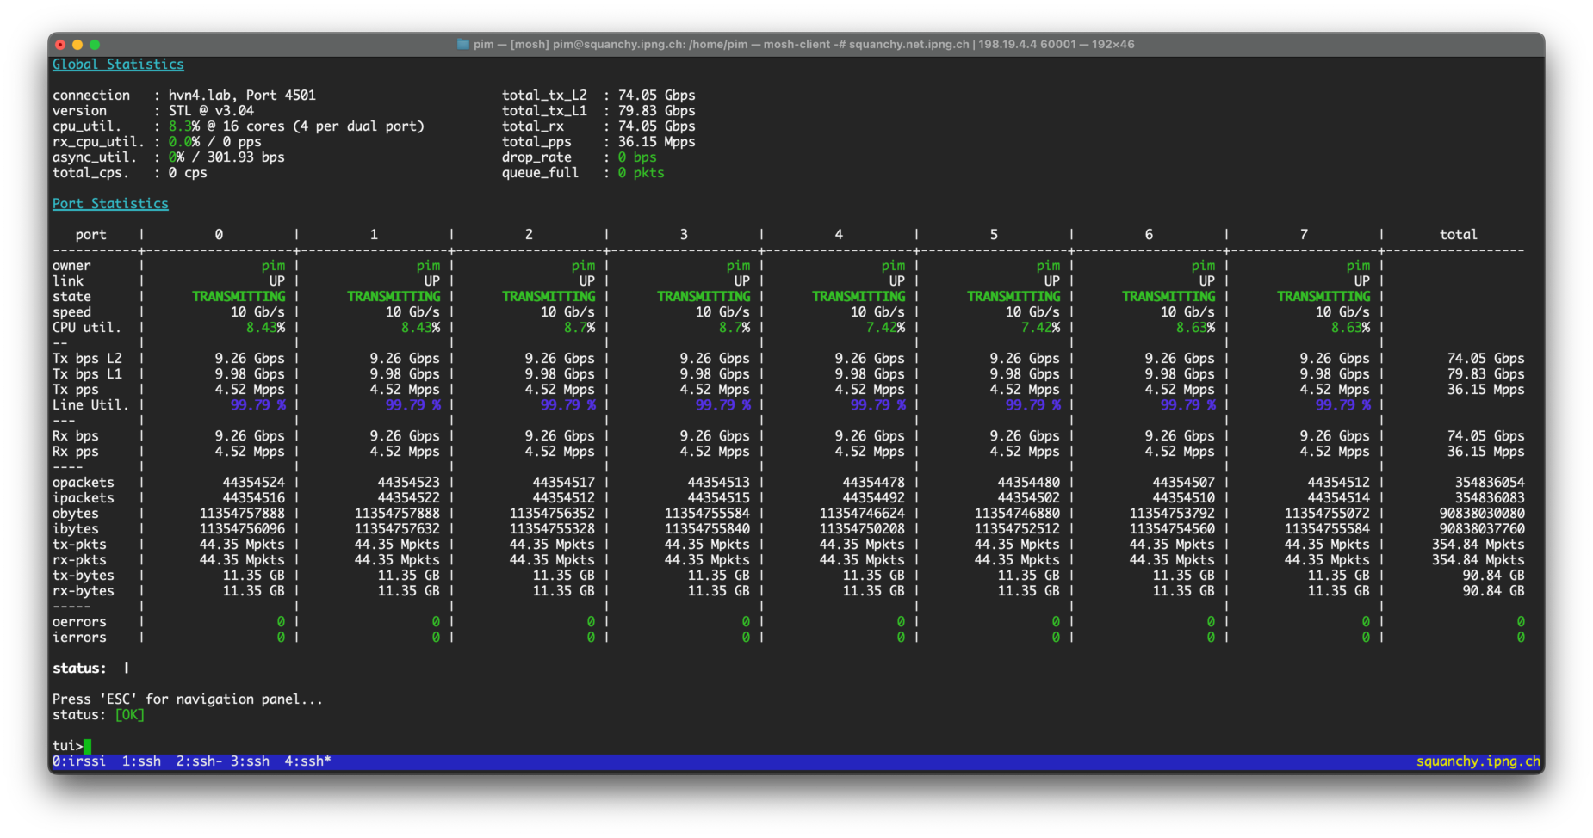The image size is (1593, 838).
Task: Switch to tmux window 0:irssi
Action: [x=79, y=761]
